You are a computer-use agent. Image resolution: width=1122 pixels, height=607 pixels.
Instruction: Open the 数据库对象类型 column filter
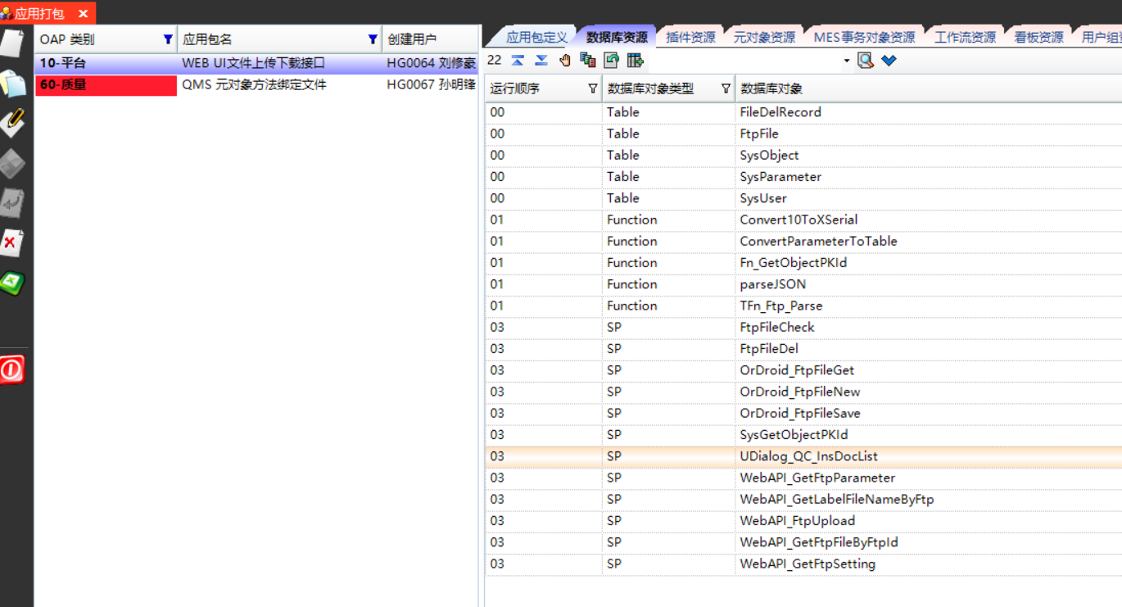point(726,89)
